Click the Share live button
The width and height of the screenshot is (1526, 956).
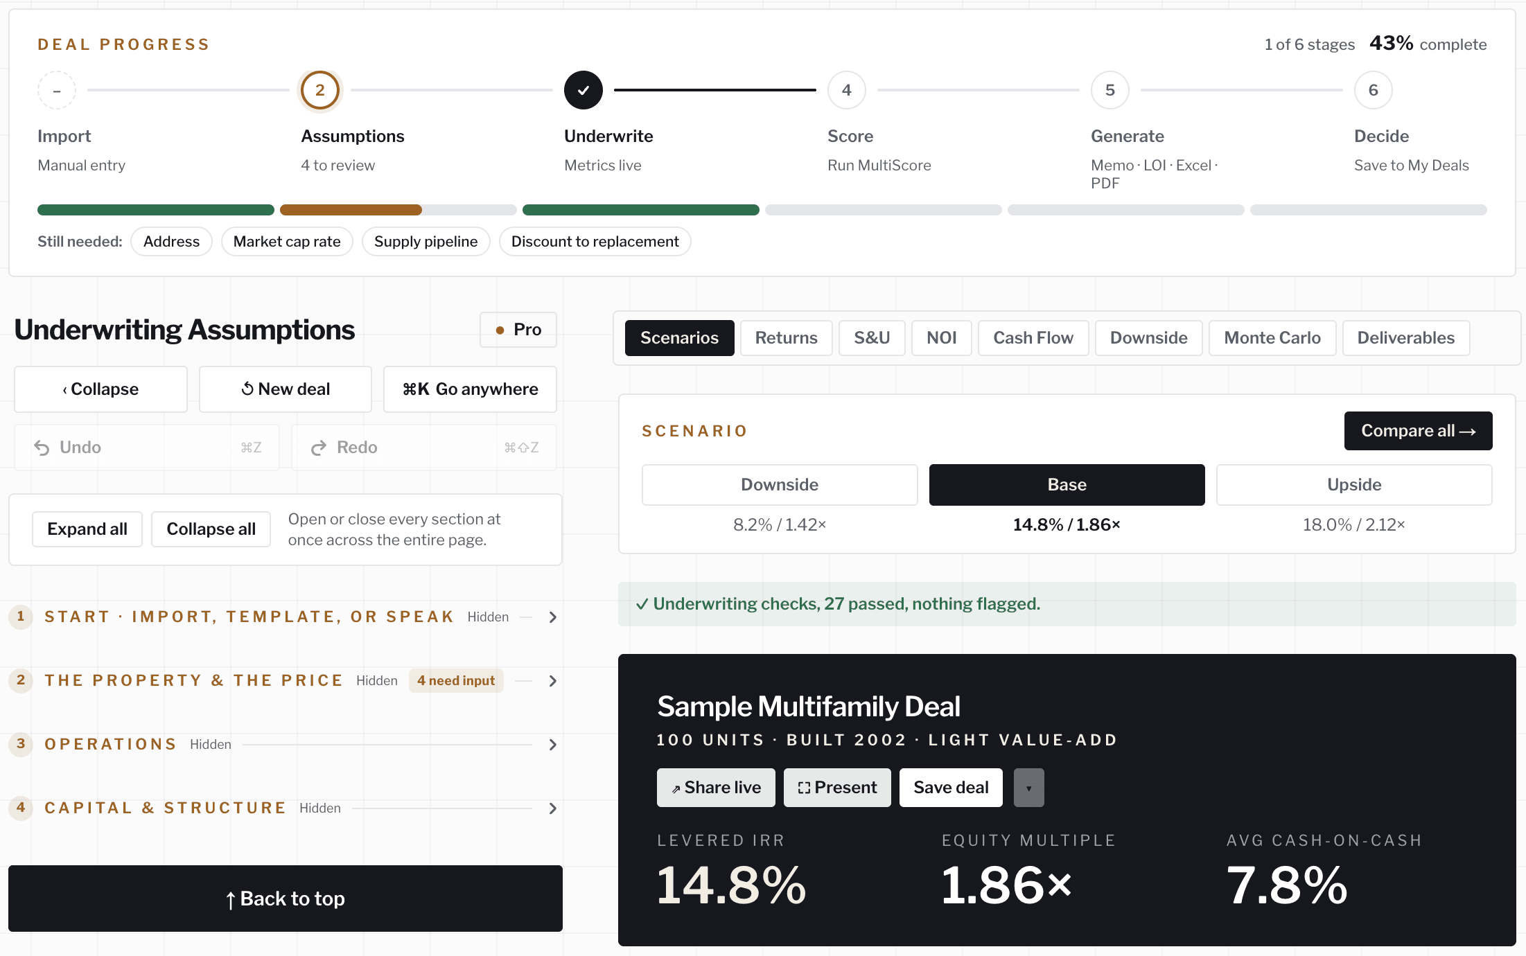point(716,788)
